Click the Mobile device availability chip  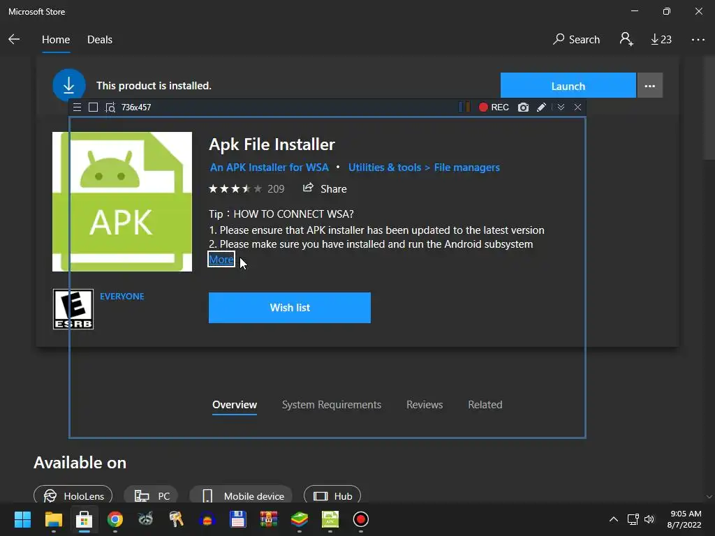(x=241, y=495)
